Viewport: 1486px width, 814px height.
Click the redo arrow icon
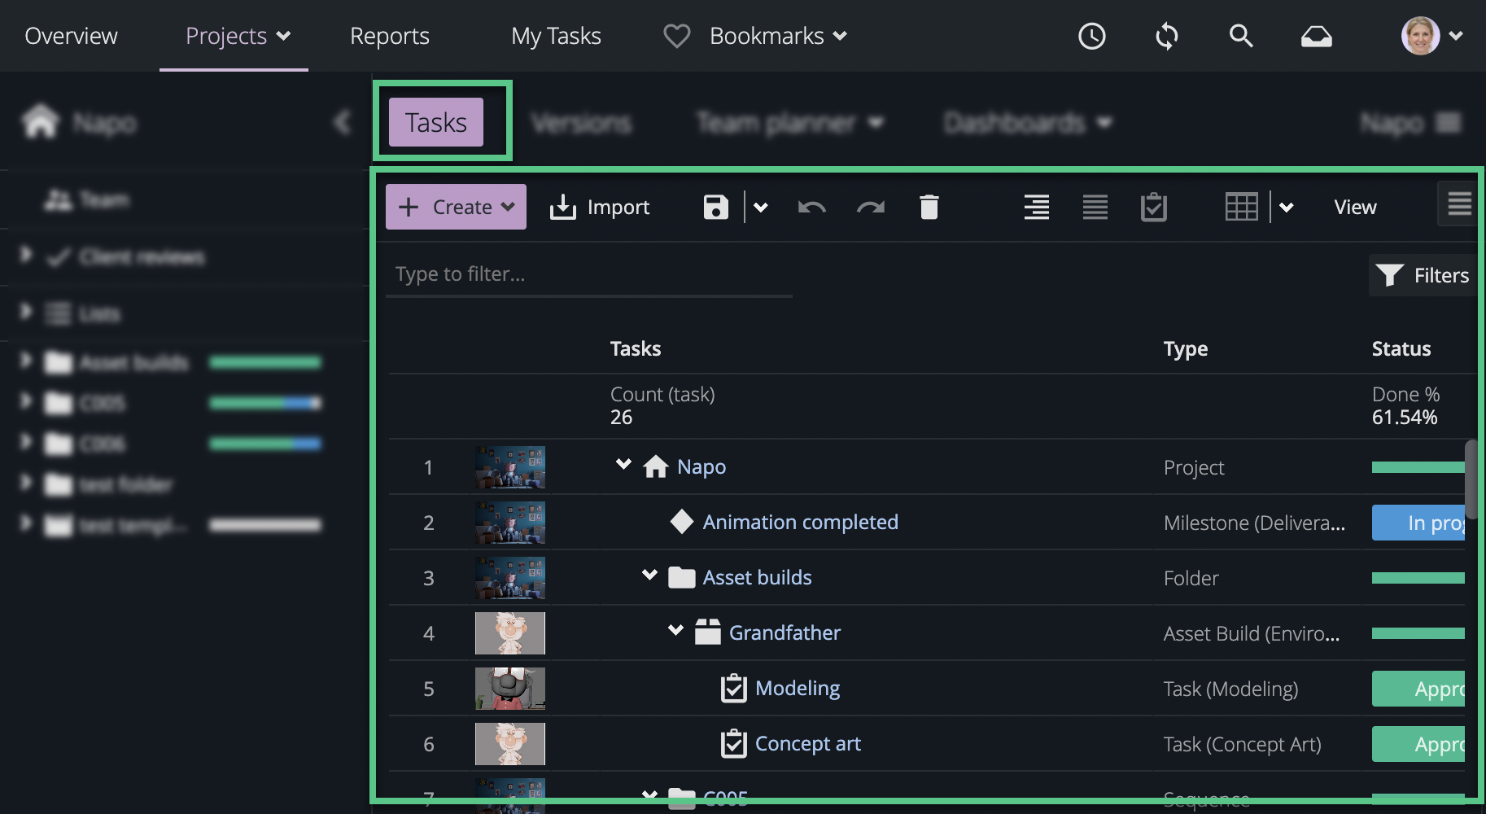click(870, 208)
